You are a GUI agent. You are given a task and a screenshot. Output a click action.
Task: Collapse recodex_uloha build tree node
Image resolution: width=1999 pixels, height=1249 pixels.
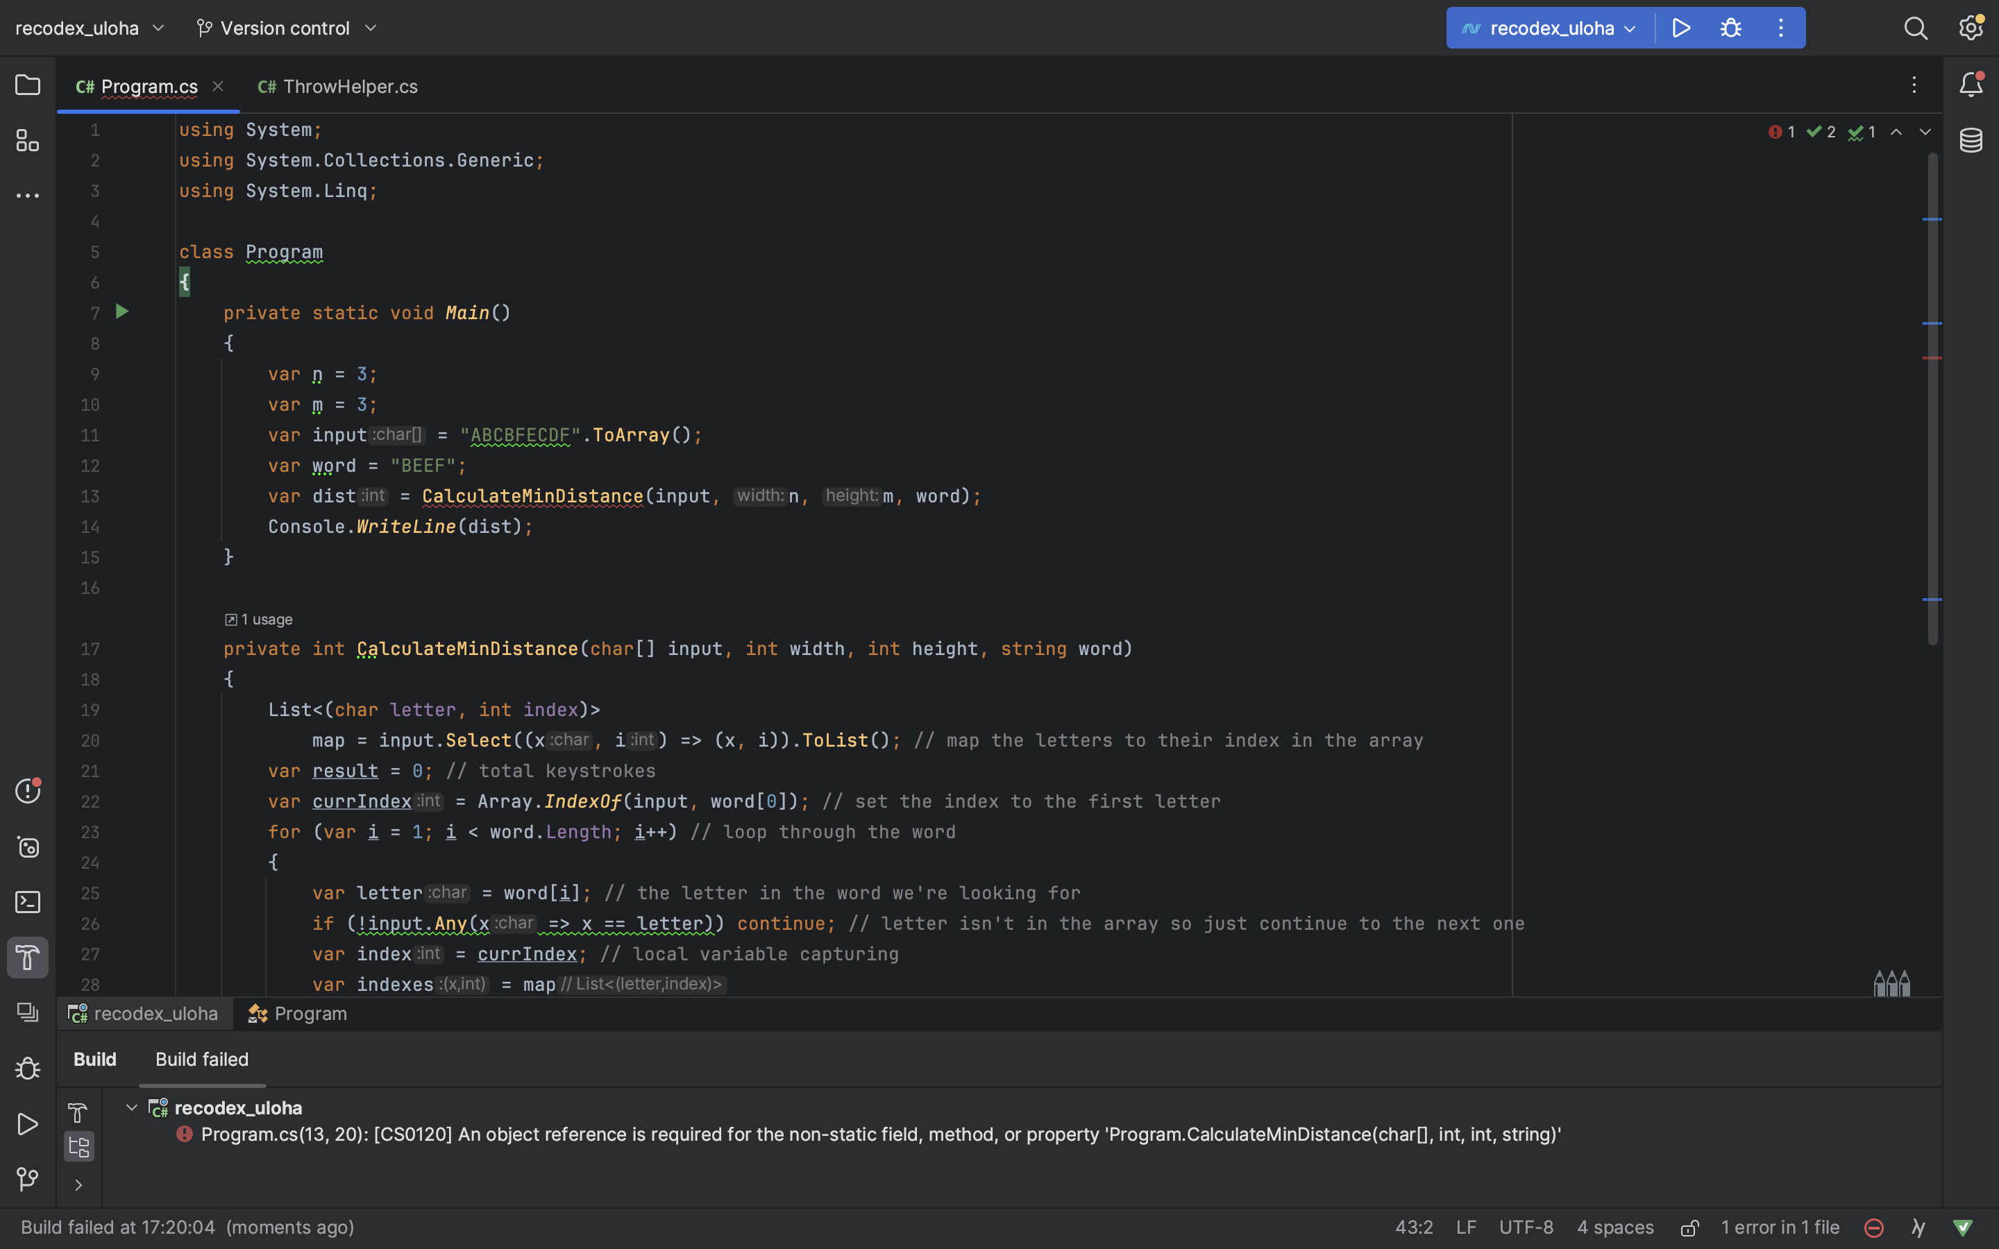(x=130, y=1107)
